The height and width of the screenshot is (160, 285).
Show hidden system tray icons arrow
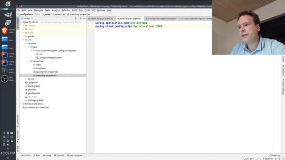[x=8, y=148]
